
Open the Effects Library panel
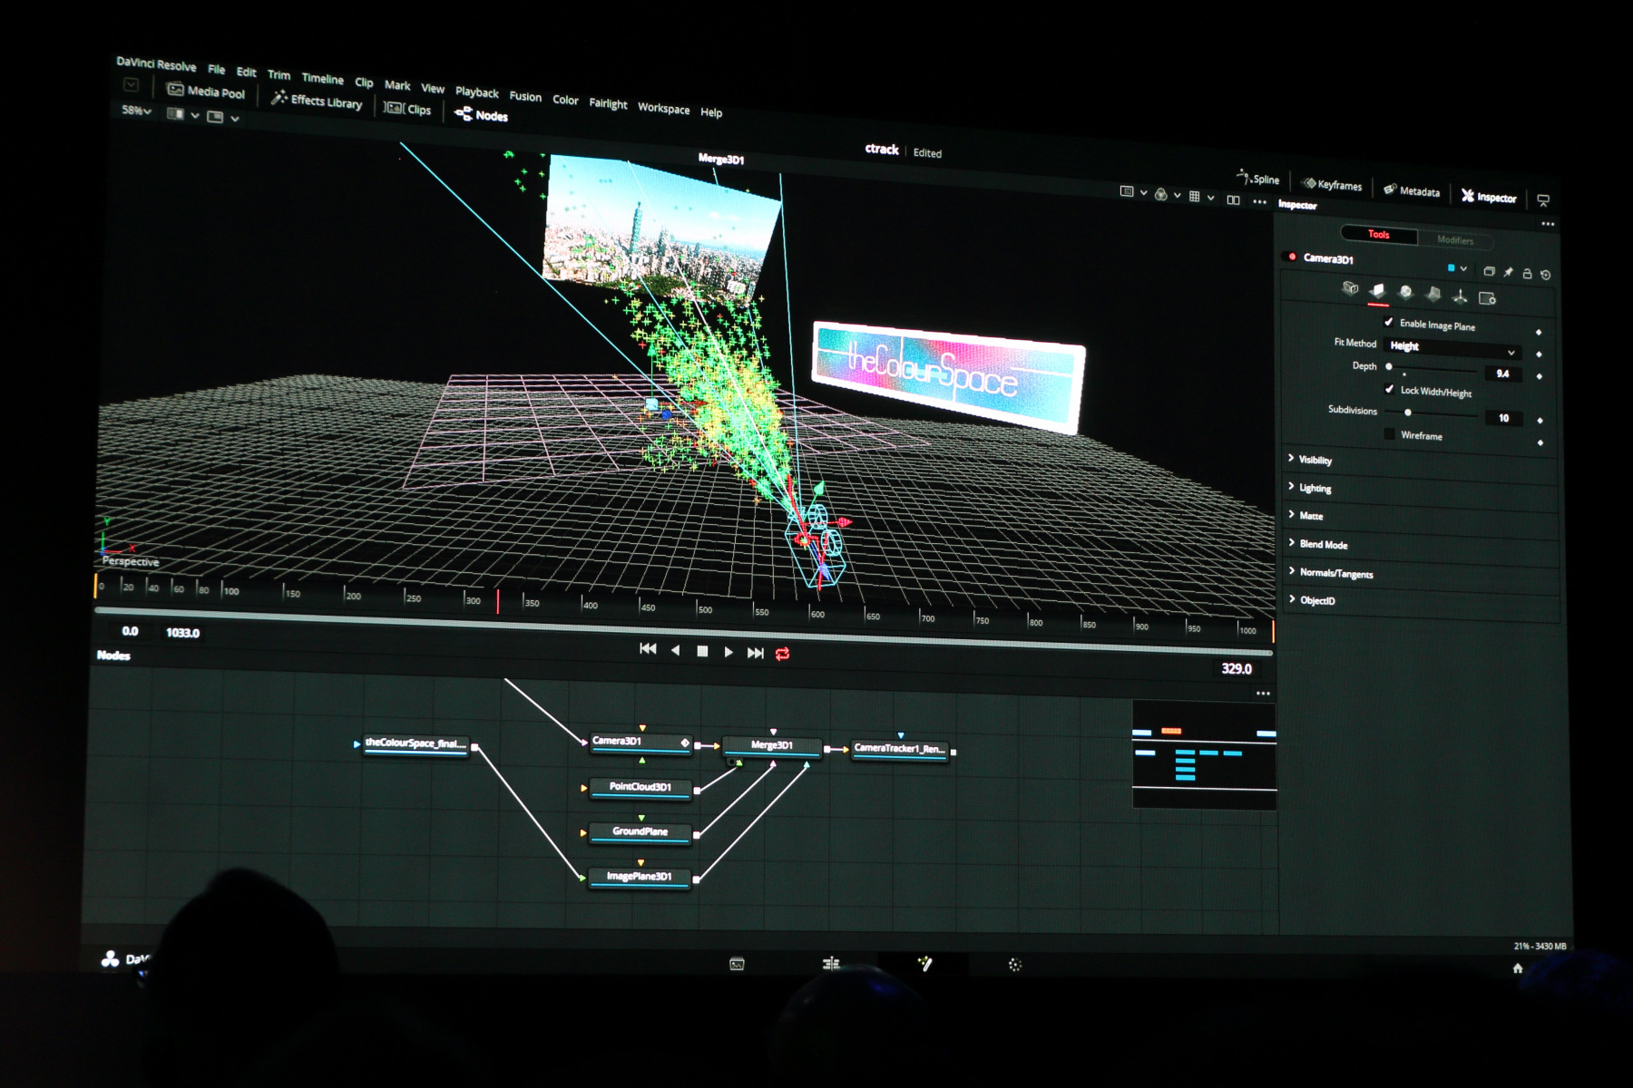[x=317, y=101]
